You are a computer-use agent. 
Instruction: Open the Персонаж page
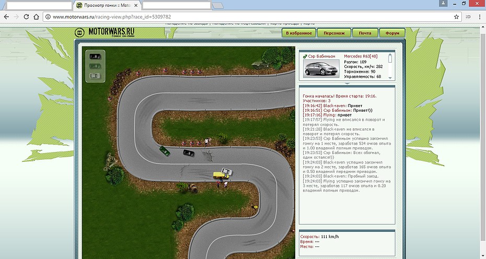tap(334, 33)
